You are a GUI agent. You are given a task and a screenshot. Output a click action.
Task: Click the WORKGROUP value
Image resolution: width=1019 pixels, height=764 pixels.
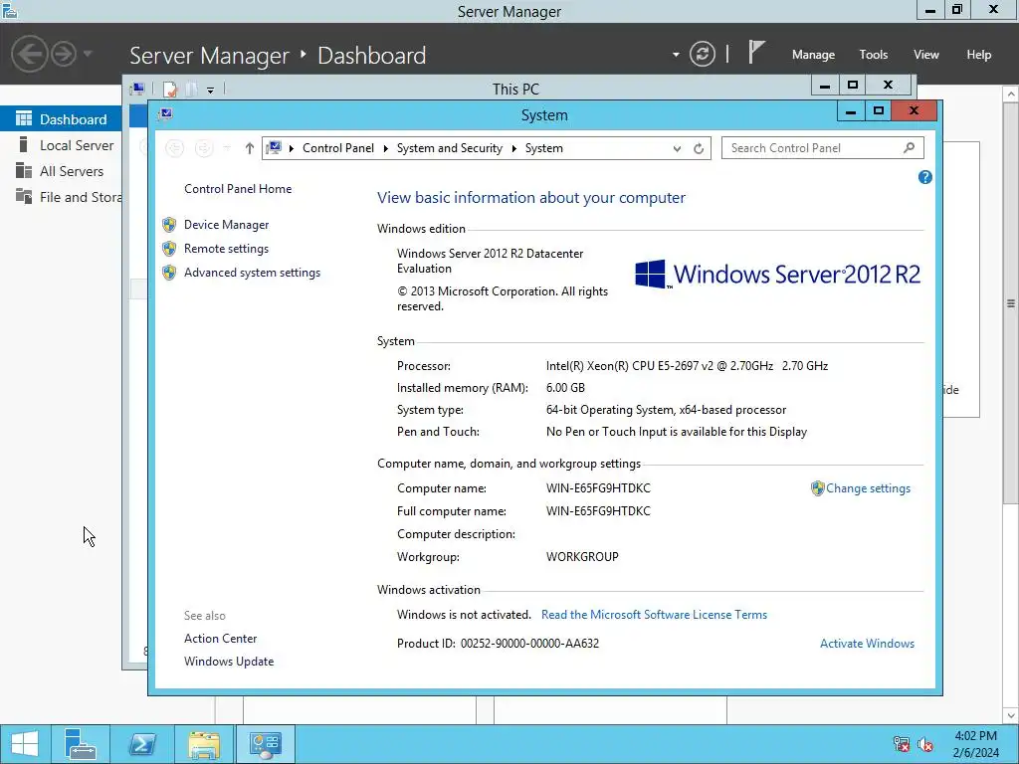(582, 557)
